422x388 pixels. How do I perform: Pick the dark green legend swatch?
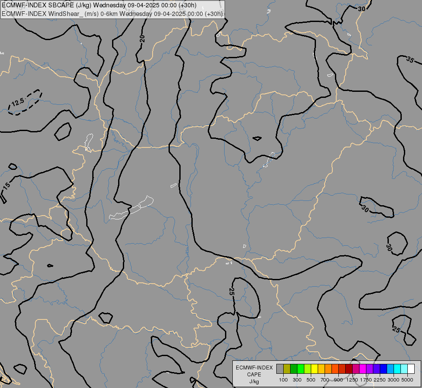click(x=294, y=369)
